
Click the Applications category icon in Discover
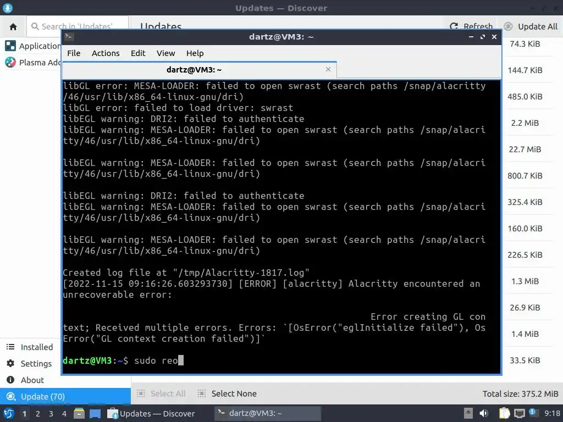click(x=10, y=46)
